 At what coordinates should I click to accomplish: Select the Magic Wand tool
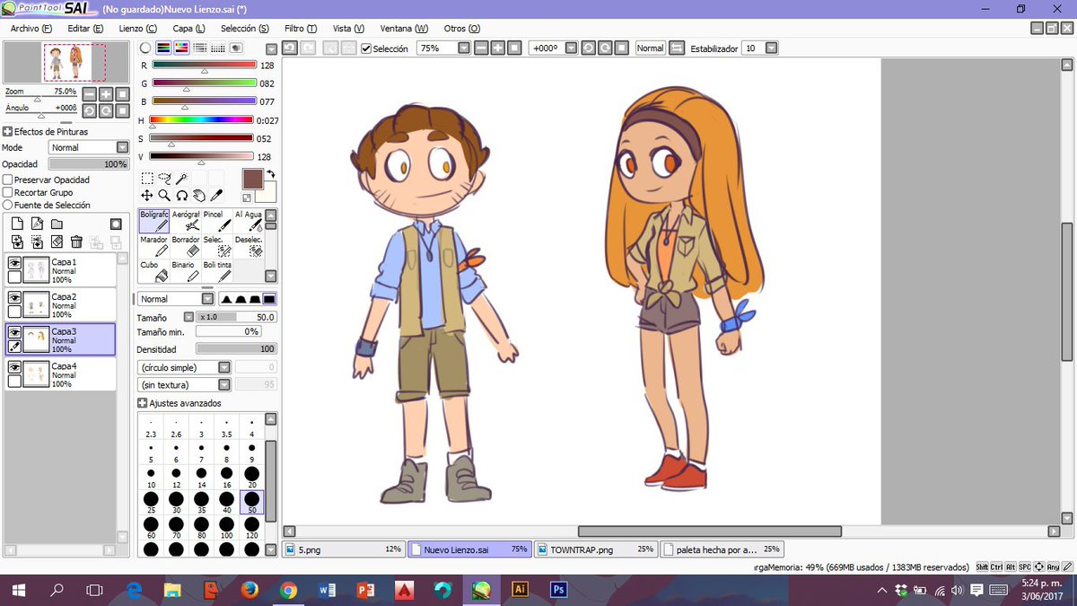click(x=181, y=178)
